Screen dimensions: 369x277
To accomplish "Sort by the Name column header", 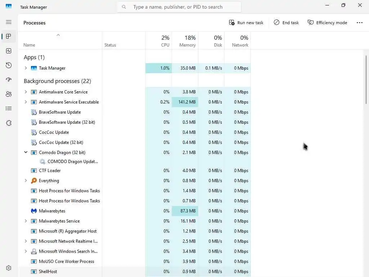I will [60, 40].
